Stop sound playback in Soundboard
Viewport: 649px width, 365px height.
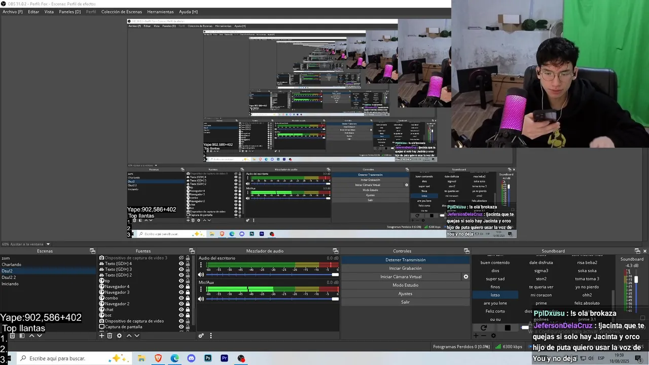click(x=508, y=328)
